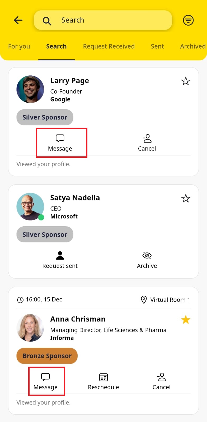
Task: Tap the Bronze Sponsor badge
Action: tap(47, 356)
